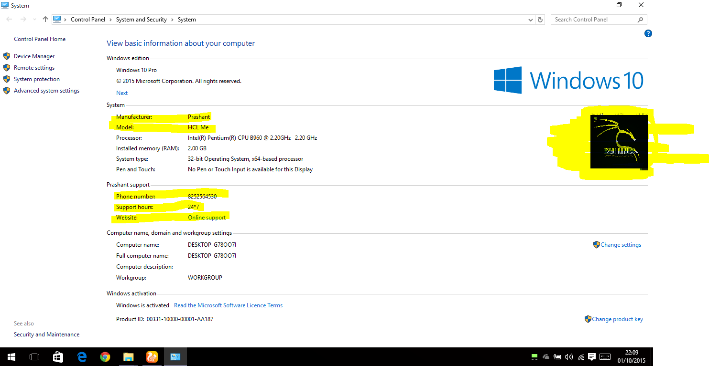Check the battery status tray icon
Image resolution: width=709 pixels, height=366 pixels.
click(x=557, y=356)
